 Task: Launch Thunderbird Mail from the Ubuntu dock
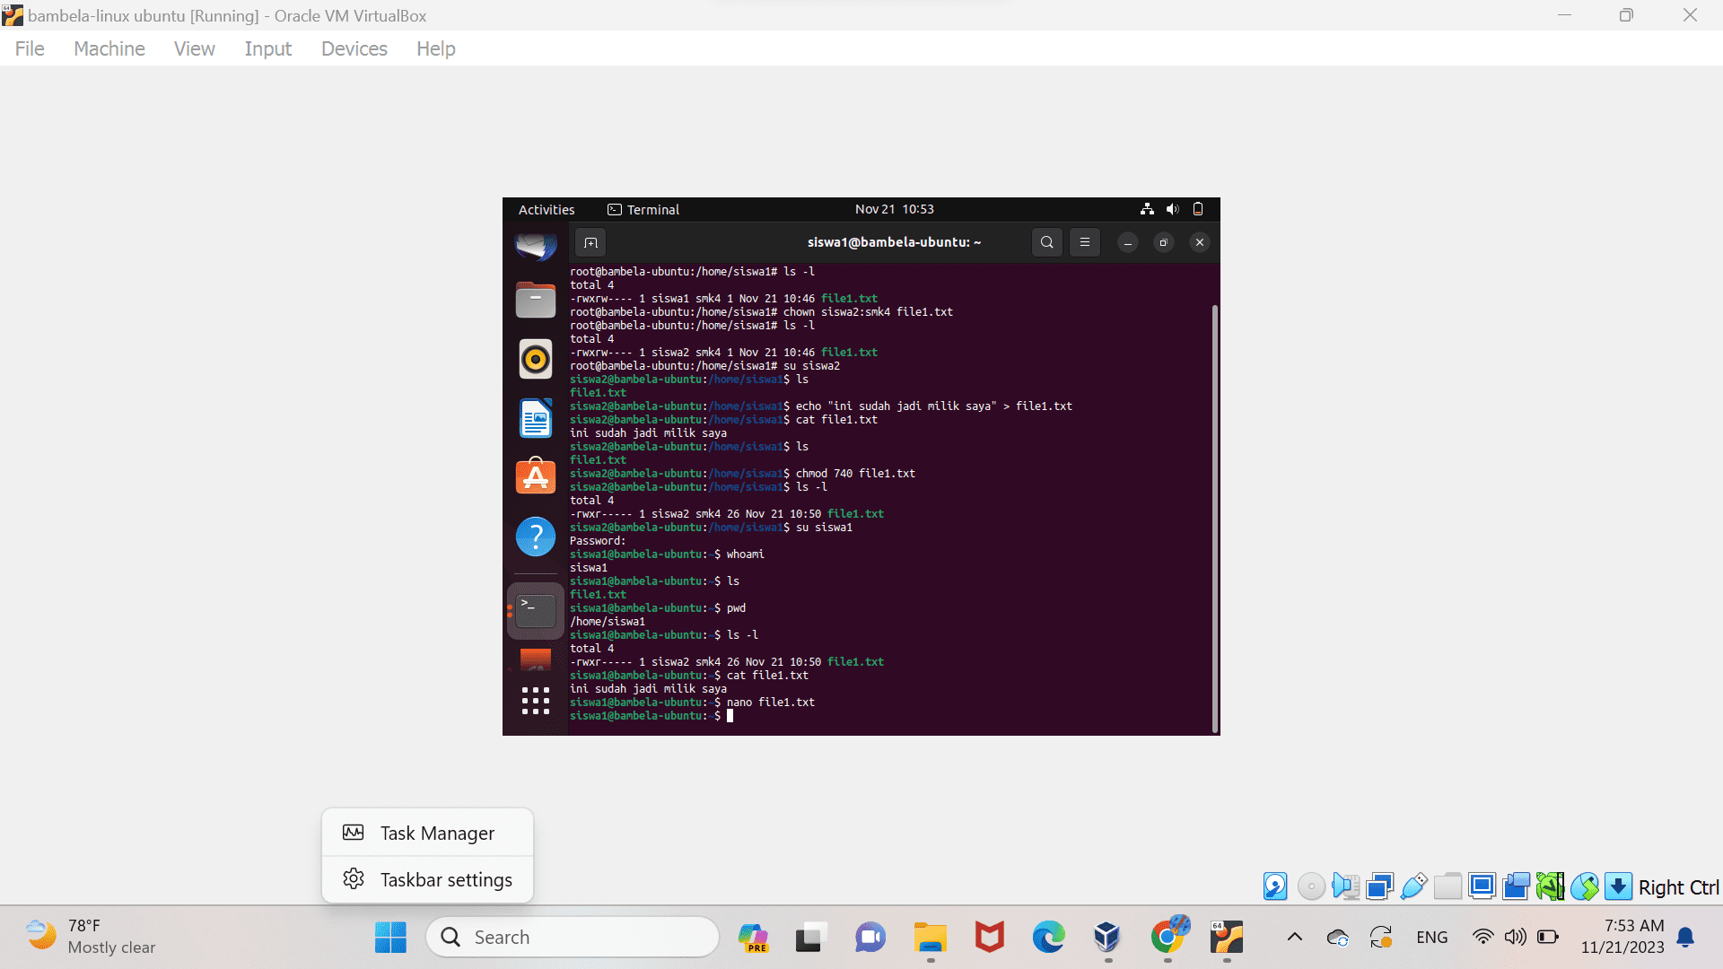click(x=536, y=246)
